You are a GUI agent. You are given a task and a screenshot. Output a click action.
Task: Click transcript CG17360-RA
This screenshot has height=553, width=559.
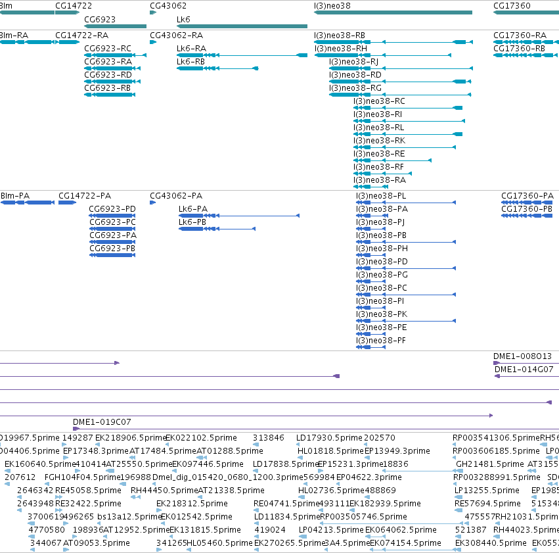pyautogui.click(x=520, y=36)
